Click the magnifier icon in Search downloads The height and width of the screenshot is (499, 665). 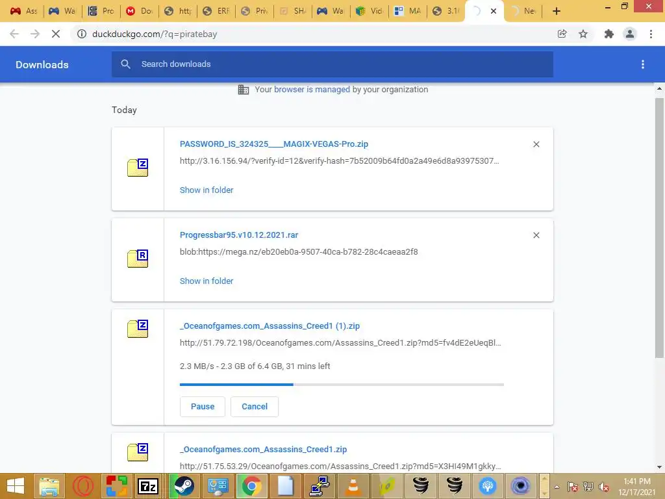[x=125, y=64]
